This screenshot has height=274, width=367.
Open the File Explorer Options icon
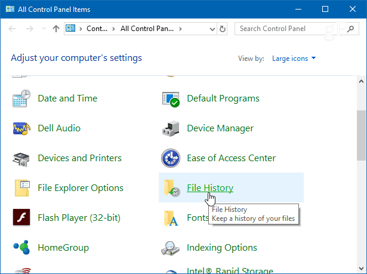tap(22, 188)
